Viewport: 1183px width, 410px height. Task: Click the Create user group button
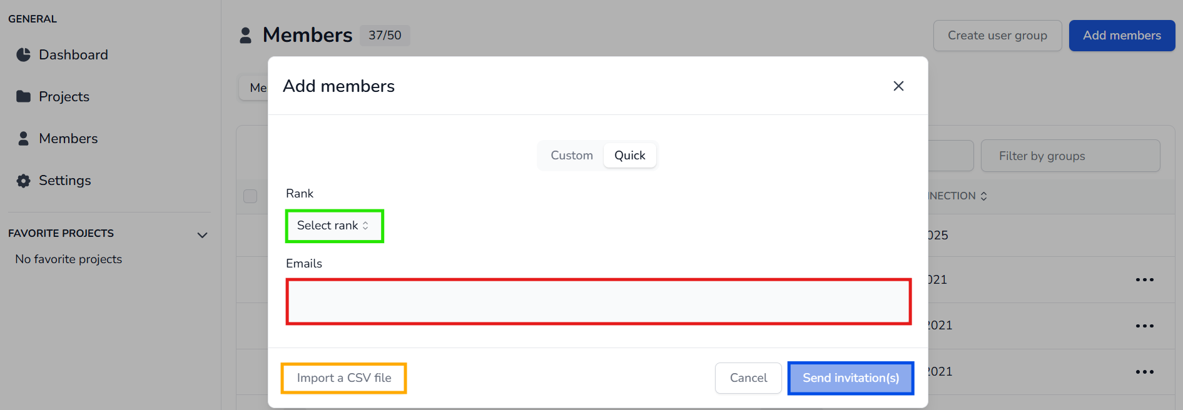point(997,36)
